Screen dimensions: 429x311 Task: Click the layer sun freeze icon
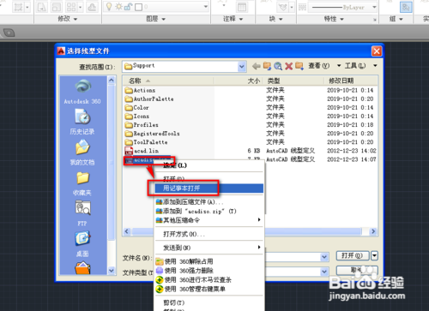tap(118, 7)
